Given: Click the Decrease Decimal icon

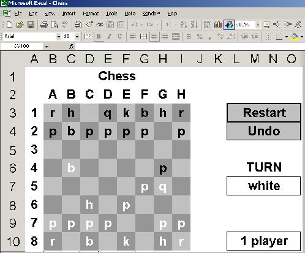Looking at the screenshot, I should pyautogui.click(x=231, y=37).
